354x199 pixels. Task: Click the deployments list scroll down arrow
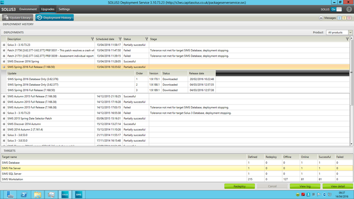pos(351,144)
